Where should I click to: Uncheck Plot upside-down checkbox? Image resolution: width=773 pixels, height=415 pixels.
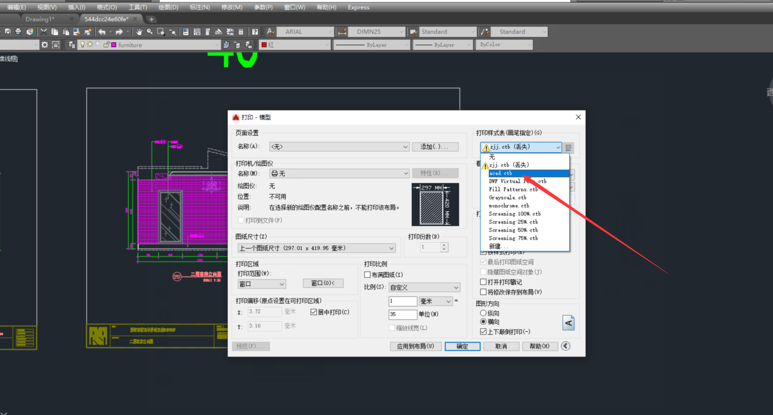pyautogui.click(x=483, y=332)
